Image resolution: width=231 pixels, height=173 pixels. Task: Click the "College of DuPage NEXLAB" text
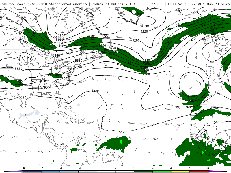115,4
